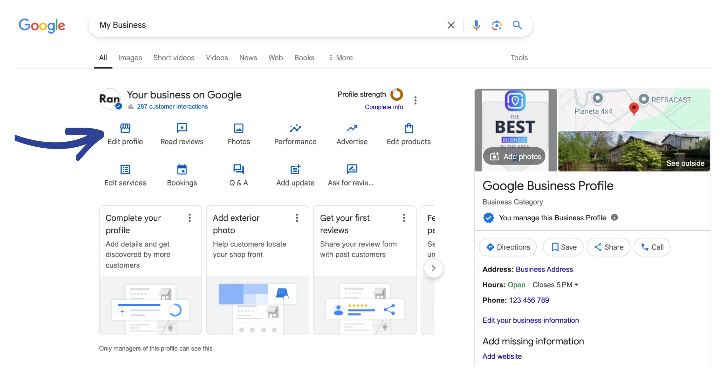Click the Performance chart icon
This screenshot has width=728, height=381.
pyautogui.click(x=295, y=128)
